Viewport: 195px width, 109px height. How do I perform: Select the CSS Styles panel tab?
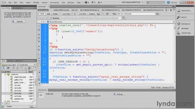pos(6,8)
